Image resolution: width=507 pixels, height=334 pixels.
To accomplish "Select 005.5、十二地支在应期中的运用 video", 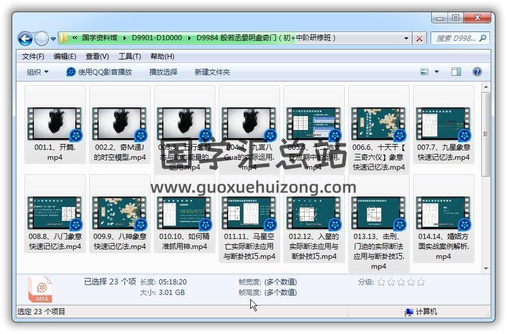I will [314, 129].
